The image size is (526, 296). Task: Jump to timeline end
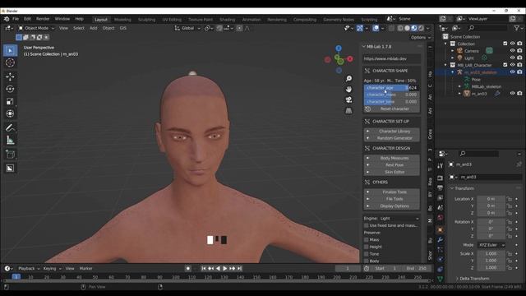click(239, 269)
